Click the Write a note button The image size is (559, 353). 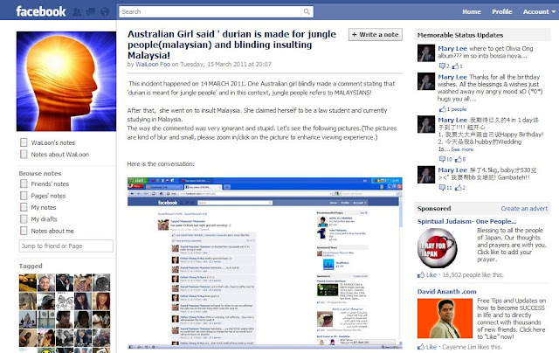[376, 35]
